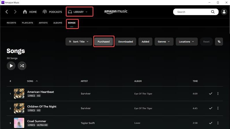Click the 38 Songs count text
Viewport: 230px width, 129px height.
pos(12,58)
